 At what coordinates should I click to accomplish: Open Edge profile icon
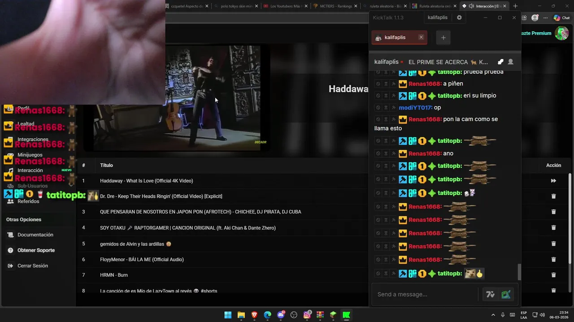(535, 18)
